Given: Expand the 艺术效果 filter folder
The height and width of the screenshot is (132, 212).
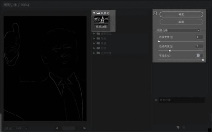Looking at the screenshot, I should 94,53.
